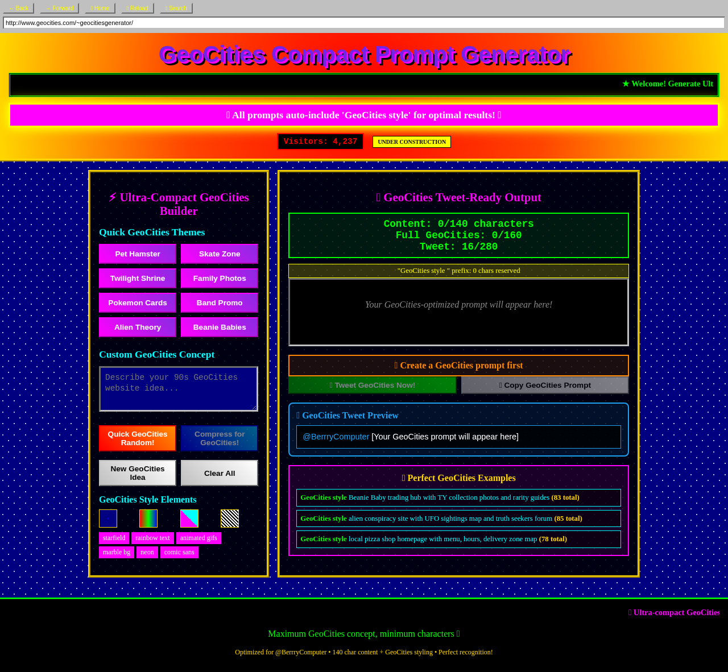Select the starfield preview swatch
The height and width of the screenshot is (672, 728).
[108, 518]
